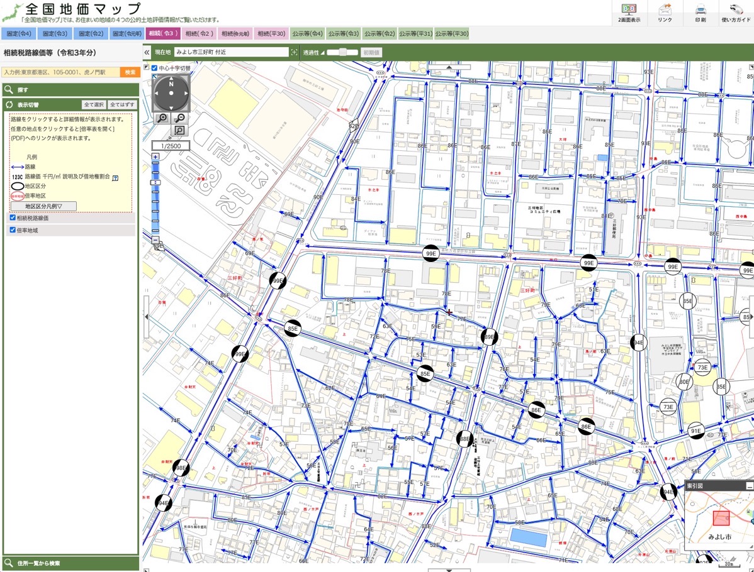Switch to the 公示等(令4) tab
Image resolution: width=754 pixels, height=572 pixels.
tap(307, 33)
